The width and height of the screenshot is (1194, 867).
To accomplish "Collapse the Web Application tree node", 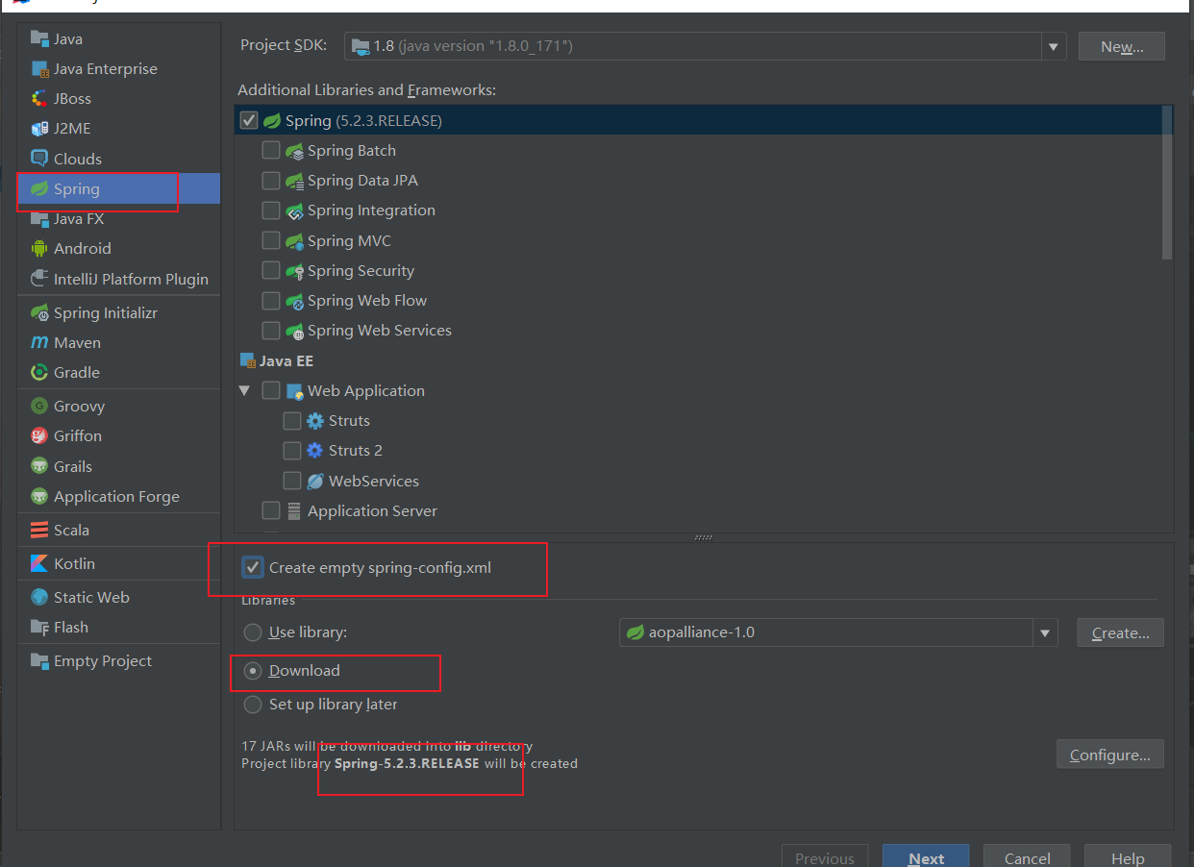I will (244, 390).
